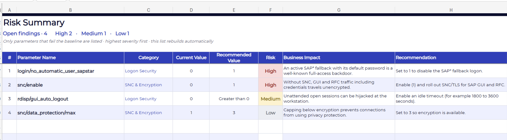The width and height of the screenshot is (507, 140).
Task: Select column H header
Action: 451,10
